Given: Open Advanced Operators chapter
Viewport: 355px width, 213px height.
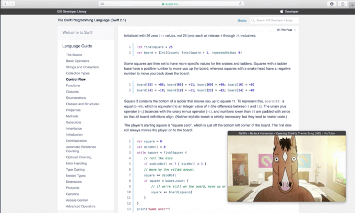Looking at the screenshot, I should [x=80, y=206].
